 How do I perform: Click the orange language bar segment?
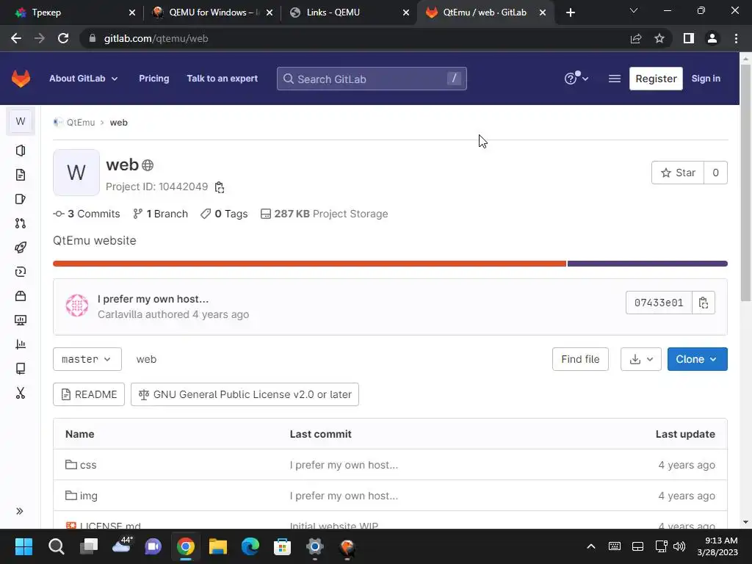click(x=309, y=264)
